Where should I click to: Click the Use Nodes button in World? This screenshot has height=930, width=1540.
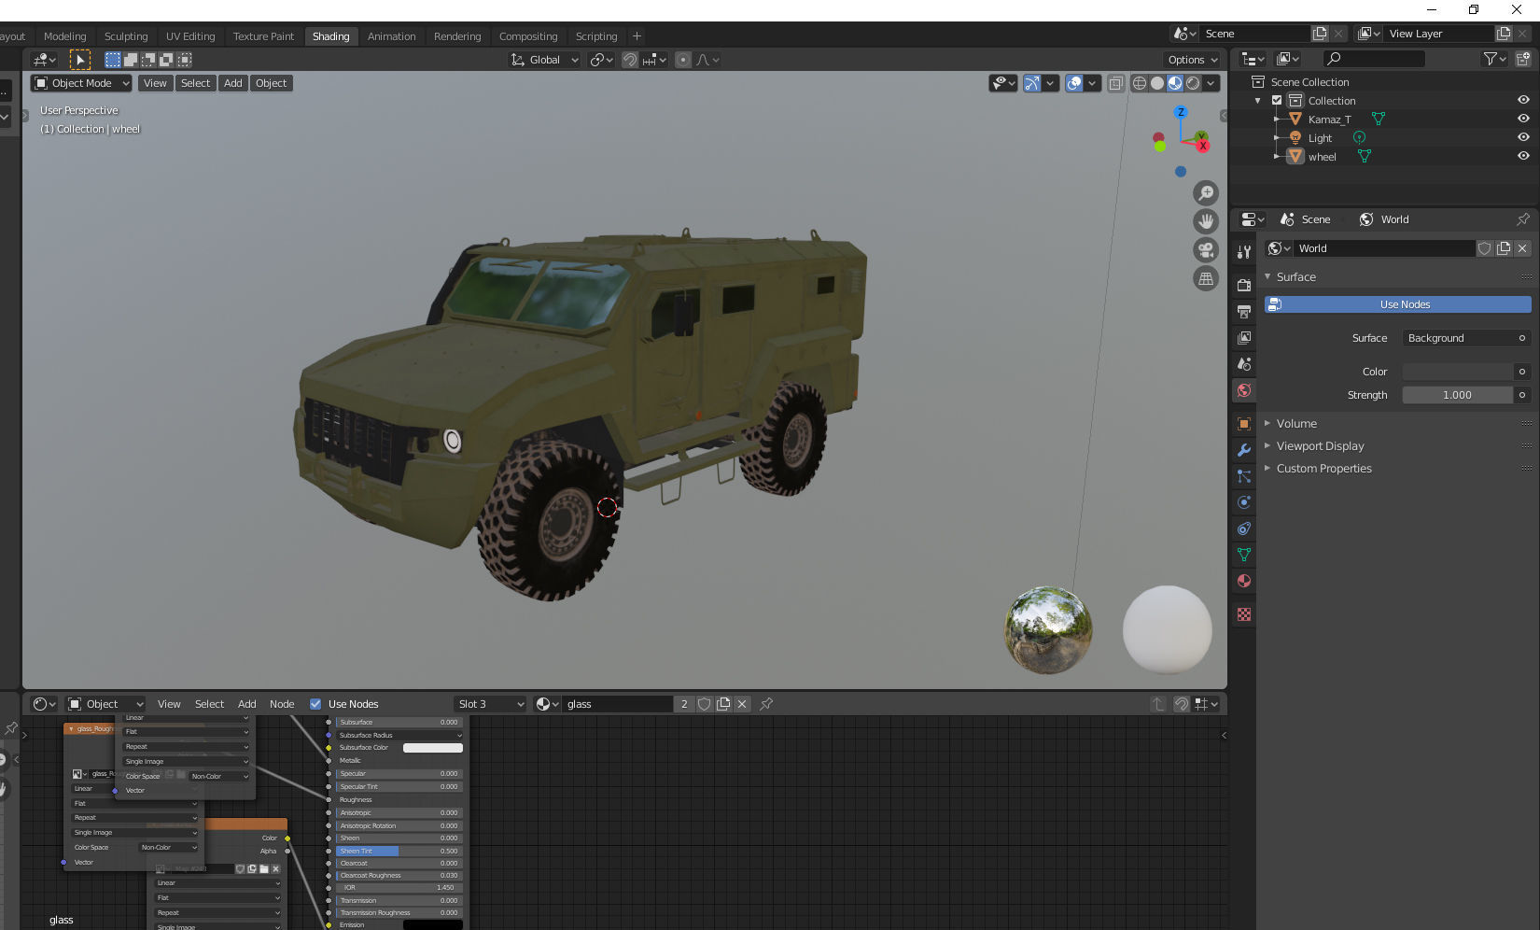(x=1397, y=304)
